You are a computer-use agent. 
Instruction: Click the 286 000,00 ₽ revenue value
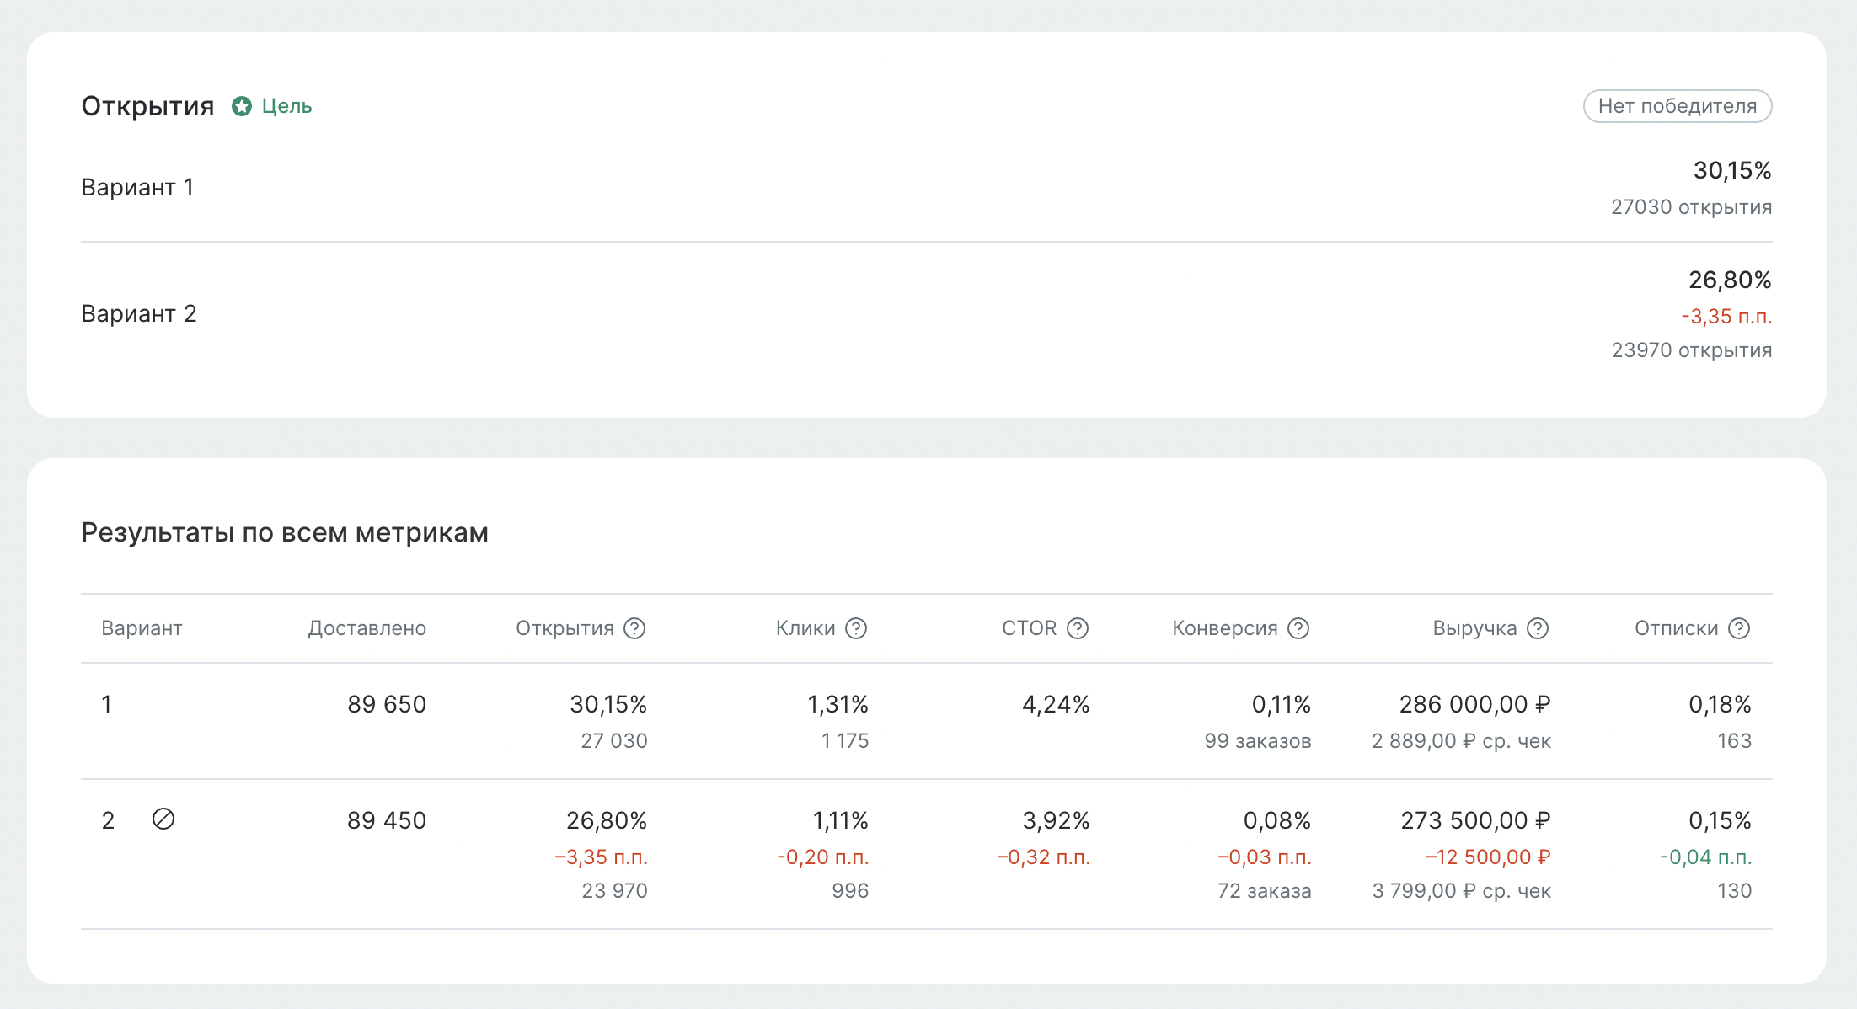pyautogui.click(x=1474, y=704)
